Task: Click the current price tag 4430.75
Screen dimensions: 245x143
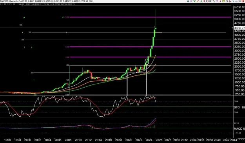Action: pos(240,28)
